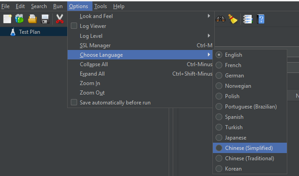Click Expand All menu item
Viewport: 299px width, 176px height.
pos(140,74)
